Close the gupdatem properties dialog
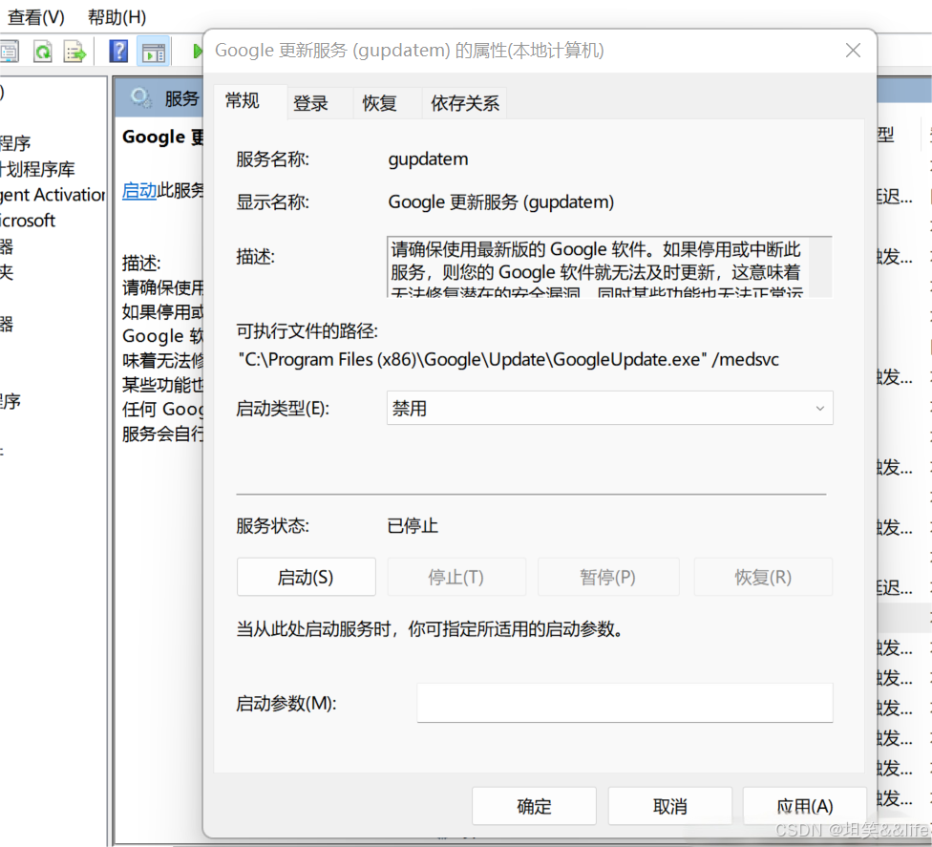The image size is (932, 847). coord(853,51)
